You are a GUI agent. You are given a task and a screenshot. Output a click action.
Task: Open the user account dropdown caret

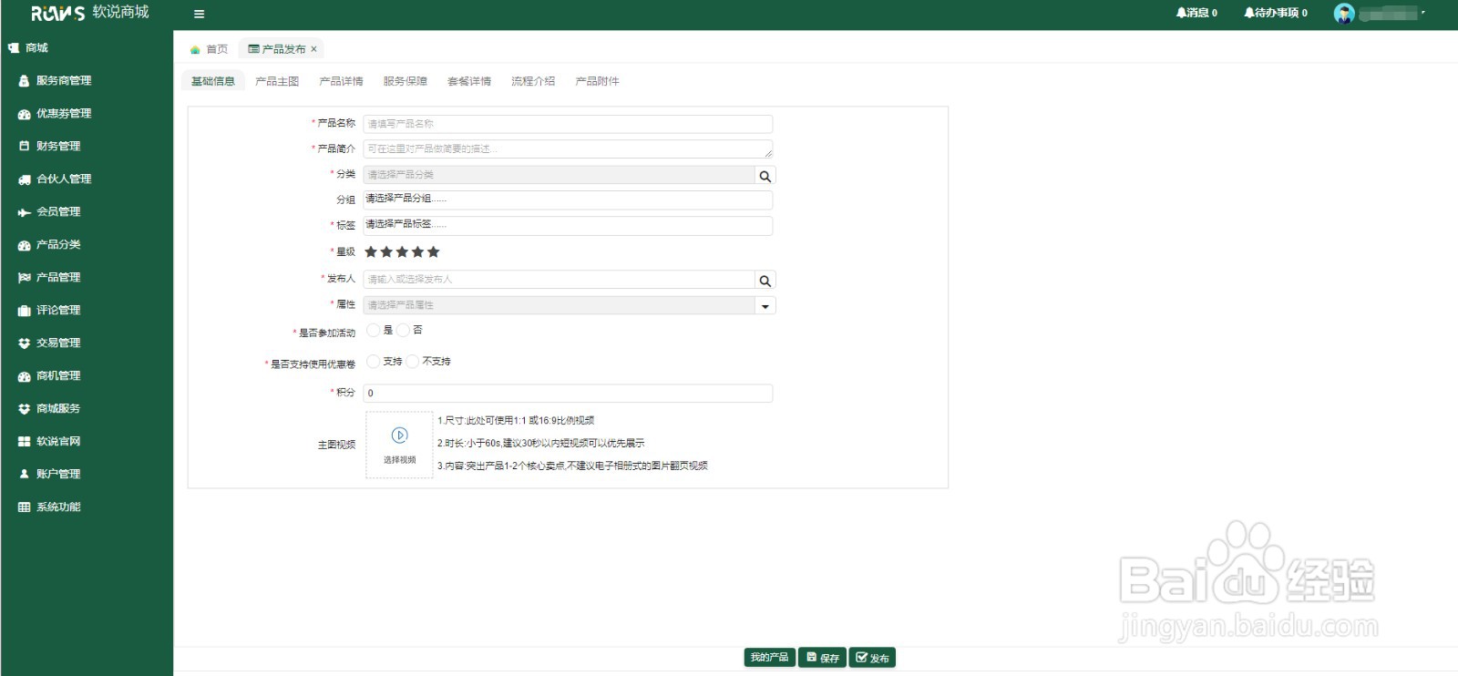pyautogui.click(x=1423, y=13)
